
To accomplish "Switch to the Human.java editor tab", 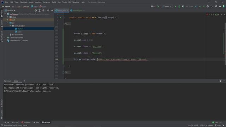I will click(x=78, y=11).
